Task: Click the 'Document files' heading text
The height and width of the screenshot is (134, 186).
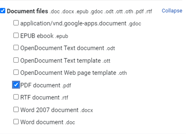Action: pyautogui.click(x=27, y=11)
